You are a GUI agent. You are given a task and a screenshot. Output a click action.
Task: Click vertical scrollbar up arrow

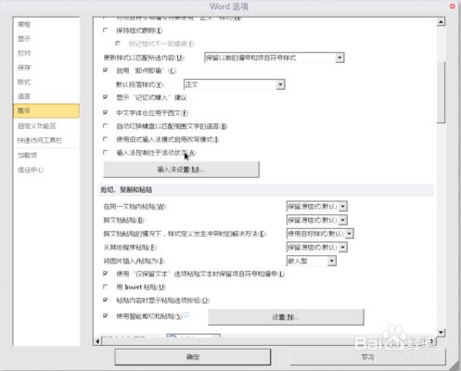(x=441, y=22)
